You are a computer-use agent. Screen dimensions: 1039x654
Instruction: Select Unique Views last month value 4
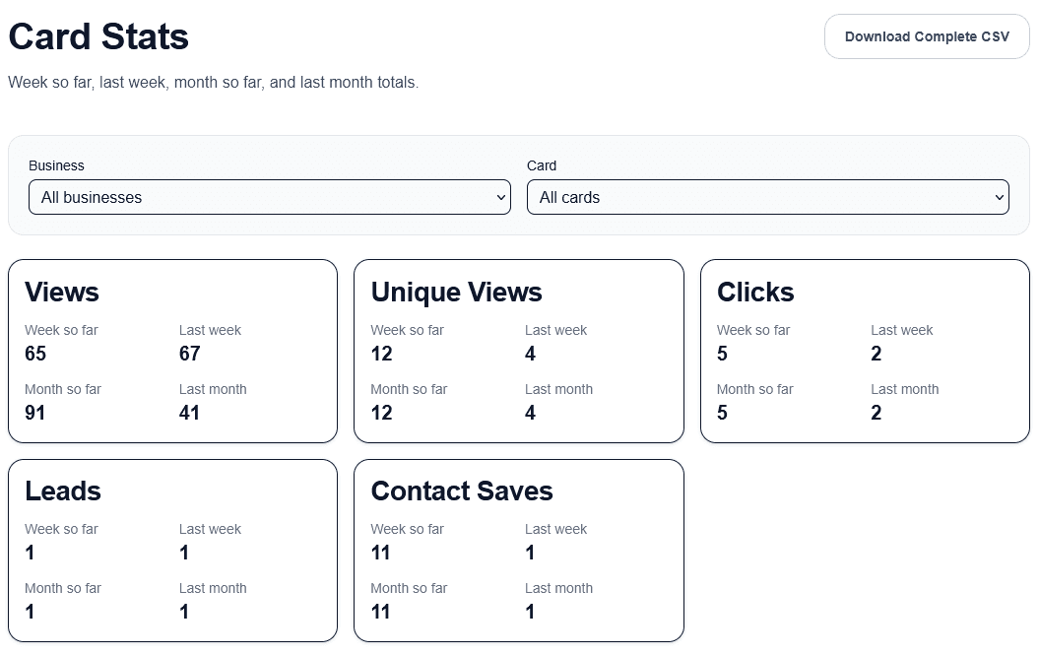530,413
